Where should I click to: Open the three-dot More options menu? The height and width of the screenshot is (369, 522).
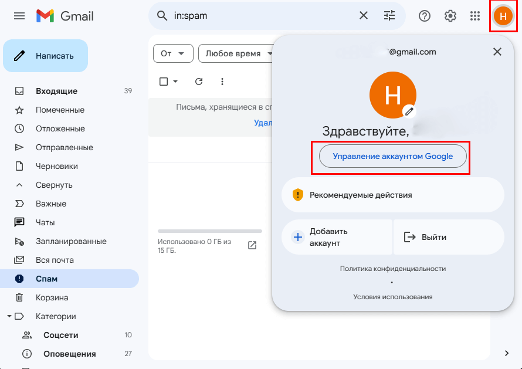(222, 82)
